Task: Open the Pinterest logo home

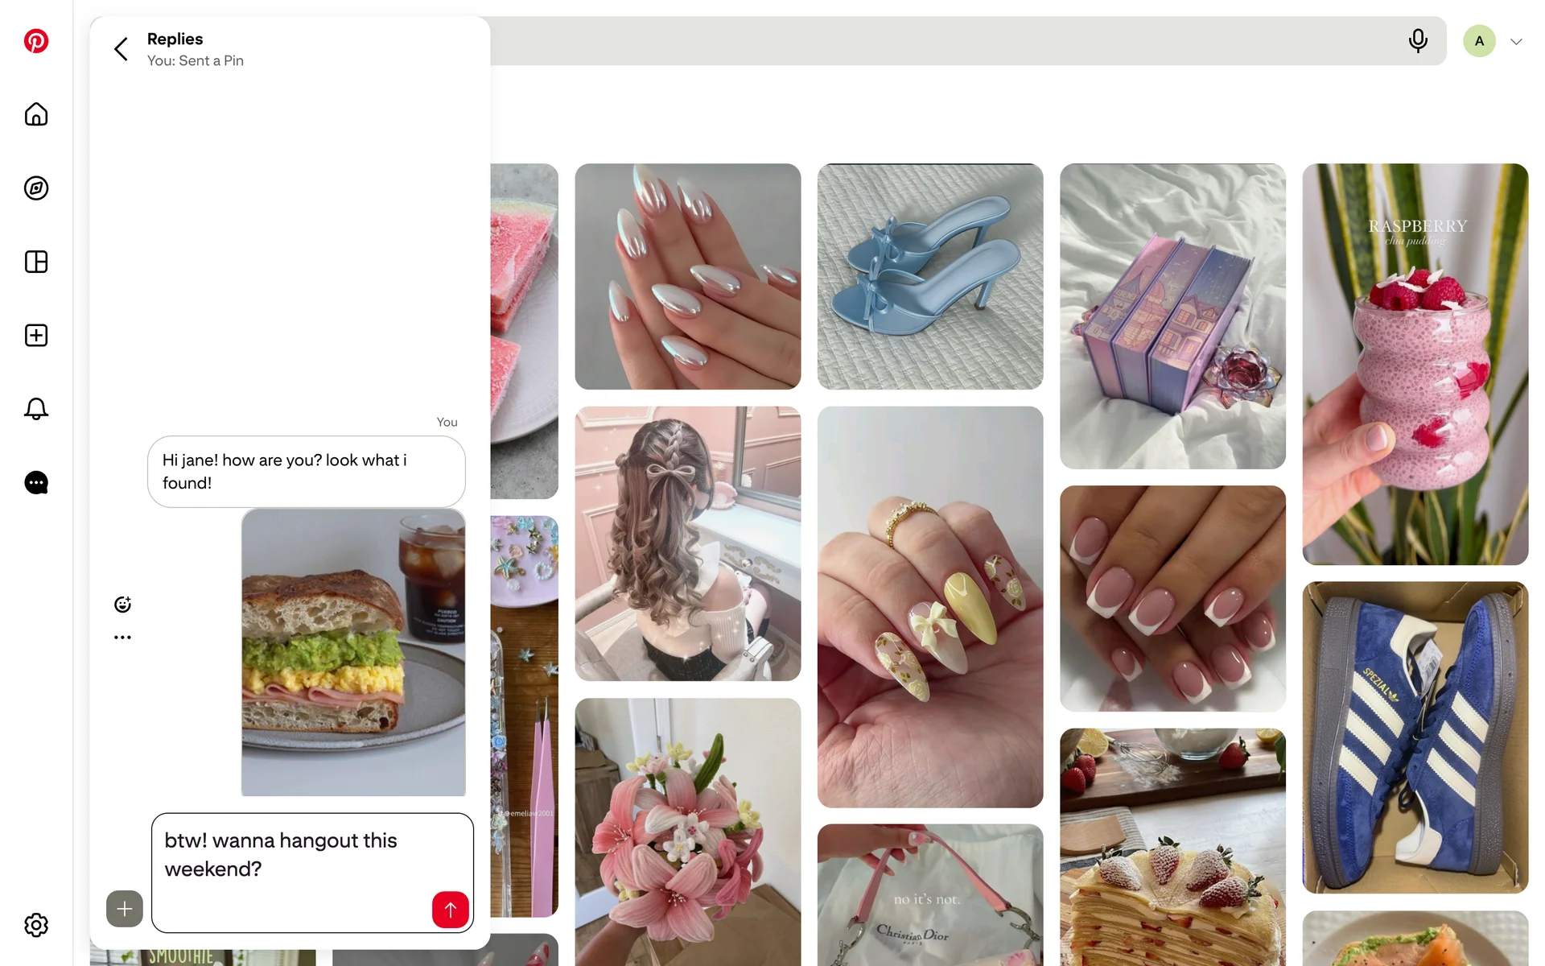Action: (x=36, y=41)
